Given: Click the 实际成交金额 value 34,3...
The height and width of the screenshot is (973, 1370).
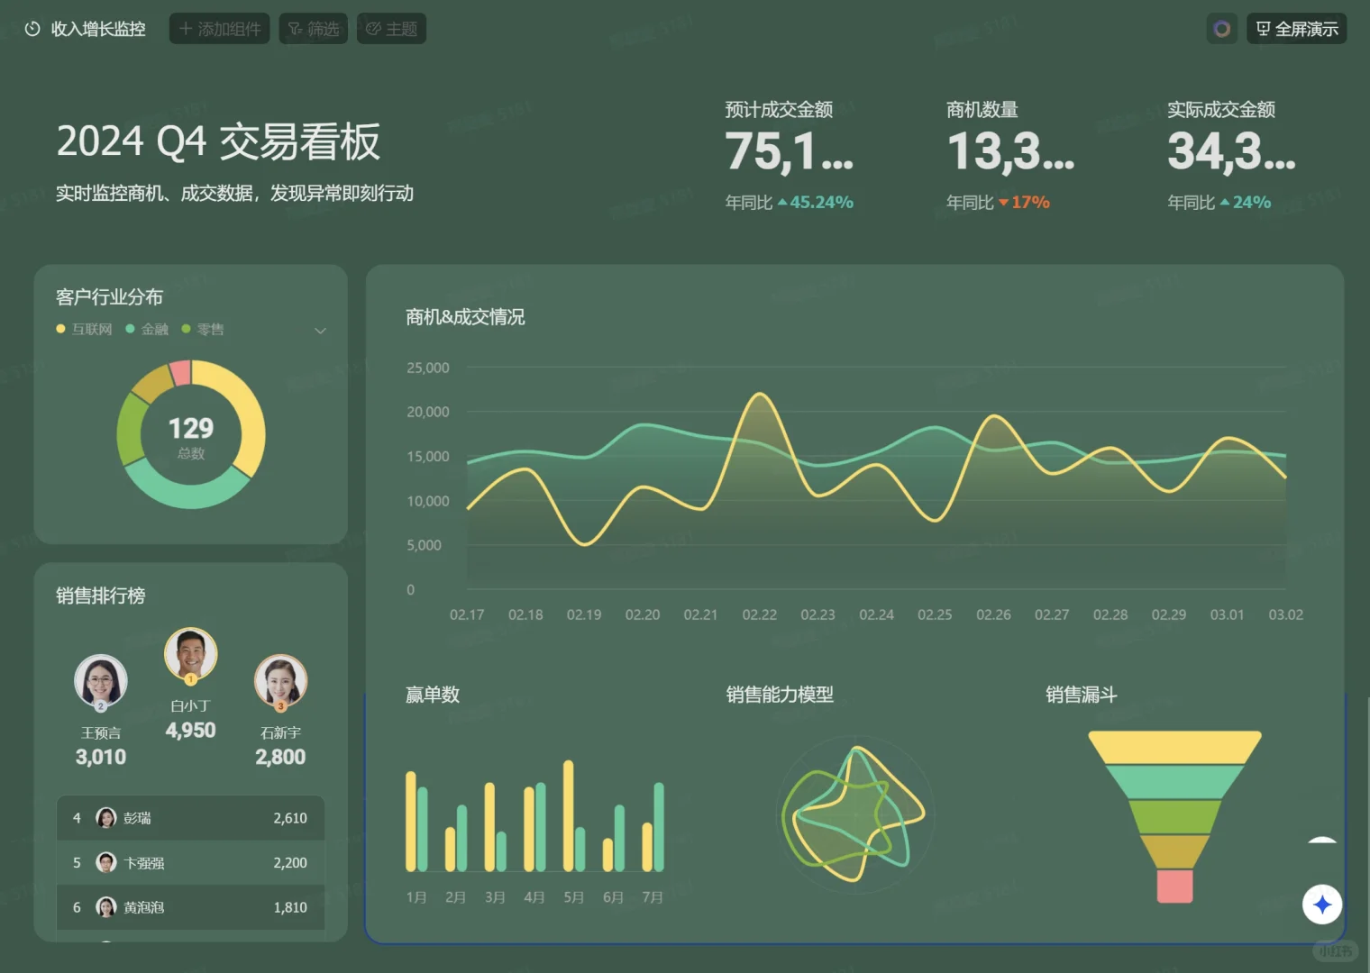Looking at the screenshot, I should click(1231, 151).
